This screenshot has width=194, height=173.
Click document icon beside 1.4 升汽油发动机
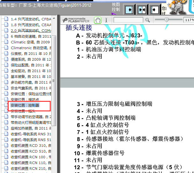click(6, 19)
